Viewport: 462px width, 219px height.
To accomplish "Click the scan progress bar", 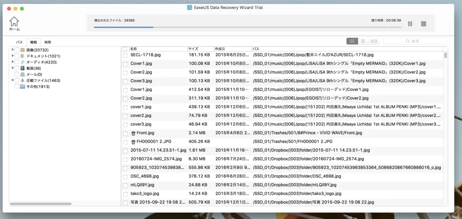I will click(x=248, y=27).
